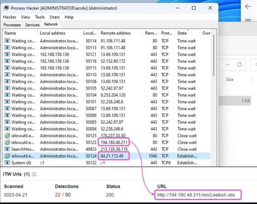Click the ielowutil icon for 194.180.48.211
Image resolution: width=257 pixels, height=204 pixels.
pos(7,142)
